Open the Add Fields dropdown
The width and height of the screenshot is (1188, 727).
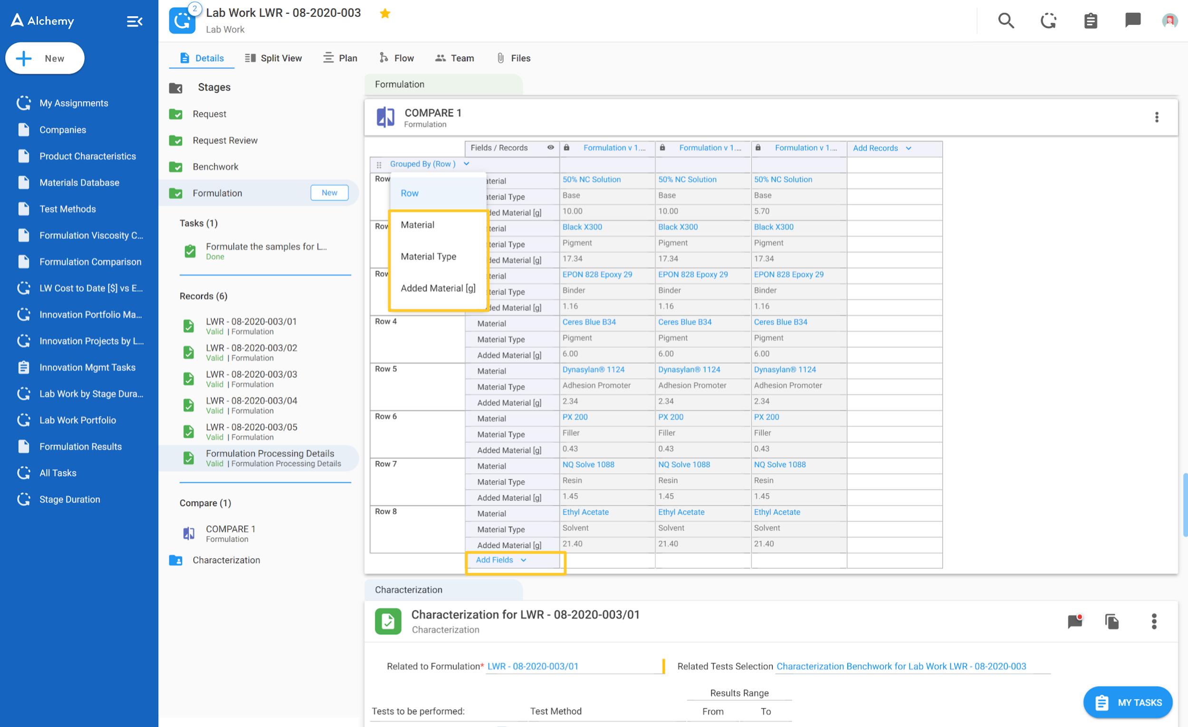click(500, 560)
